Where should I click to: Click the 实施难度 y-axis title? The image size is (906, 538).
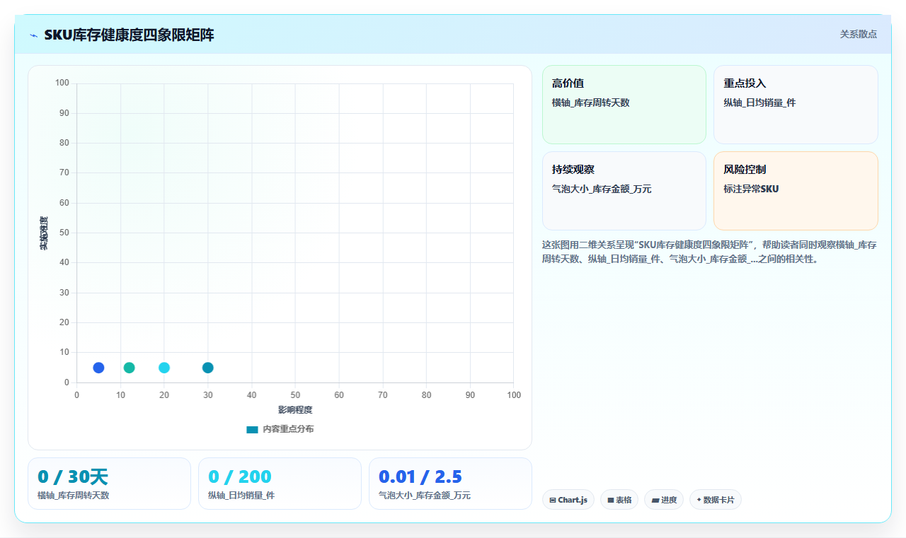(x=44, y=233)
